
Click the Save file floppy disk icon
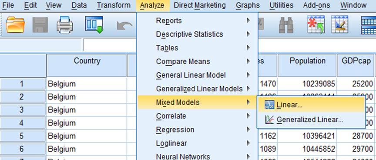tap(40, 25)
